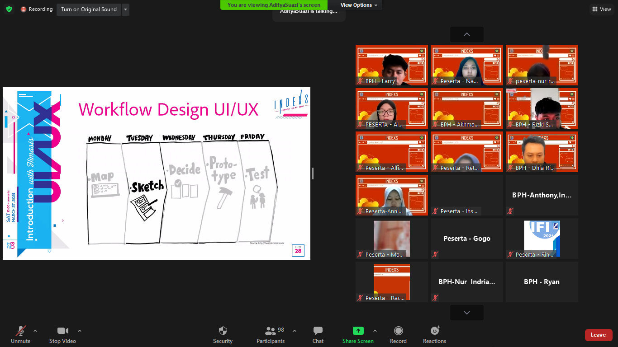This screenshot has width=618, height=347.
Task: Click the green encryption shield icon
Action: coord(9,9)
